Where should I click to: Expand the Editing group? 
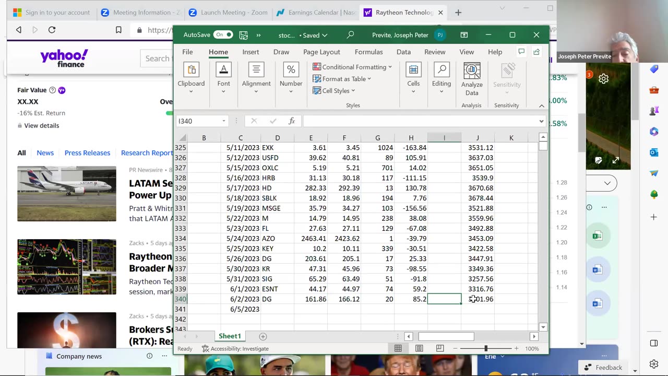(x=442, y=78)
